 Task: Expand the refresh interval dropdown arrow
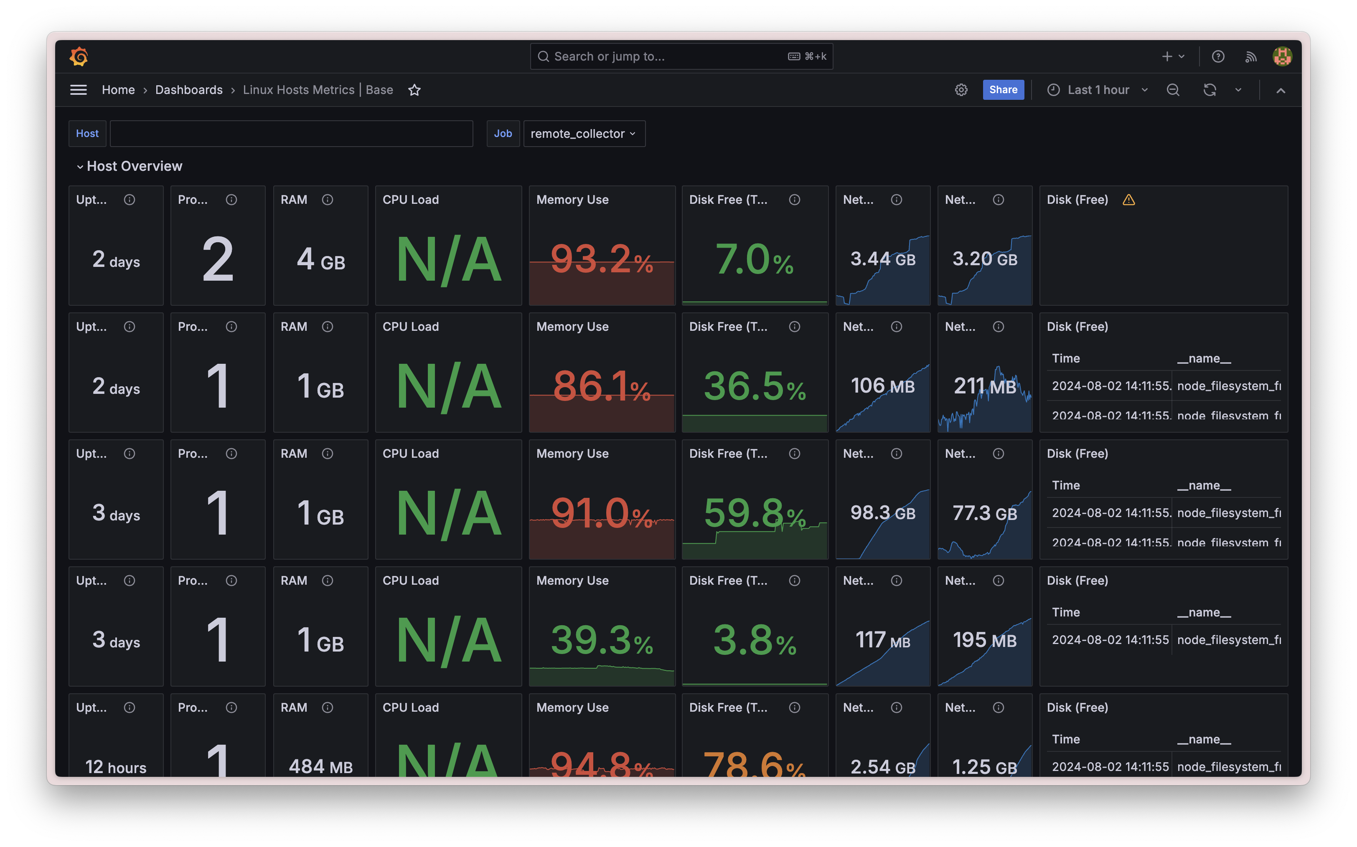pos(1238,90)
